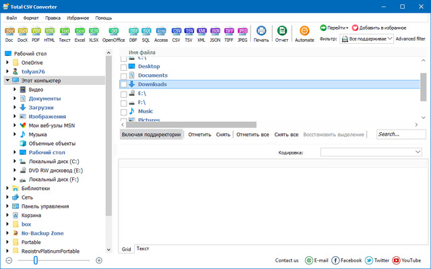Switch to the Grid tab
This screenshot has height=269, width=431.
point(127,249)
